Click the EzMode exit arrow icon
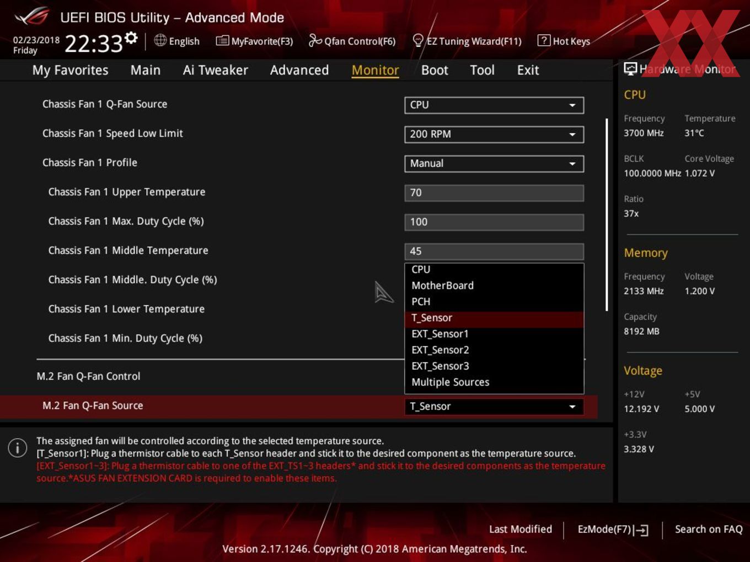Viewport: 750px width, 562px height. pyautogui.click(x=641, y=530)
